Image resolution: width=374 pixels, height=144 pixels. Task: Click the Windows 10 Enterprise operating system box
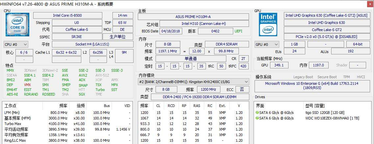311,86
